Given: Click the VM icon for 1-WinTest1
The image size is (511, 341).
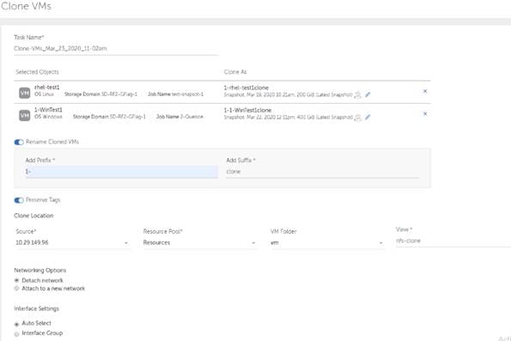Looking at the screenshot, I should pos(25,115).
